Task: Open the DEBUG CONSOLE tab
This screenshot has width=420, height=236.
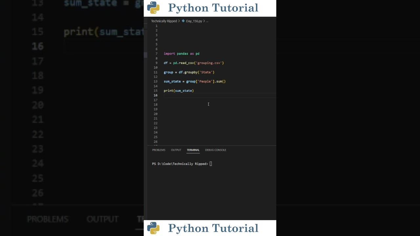Action: click(x=216, y=150)
